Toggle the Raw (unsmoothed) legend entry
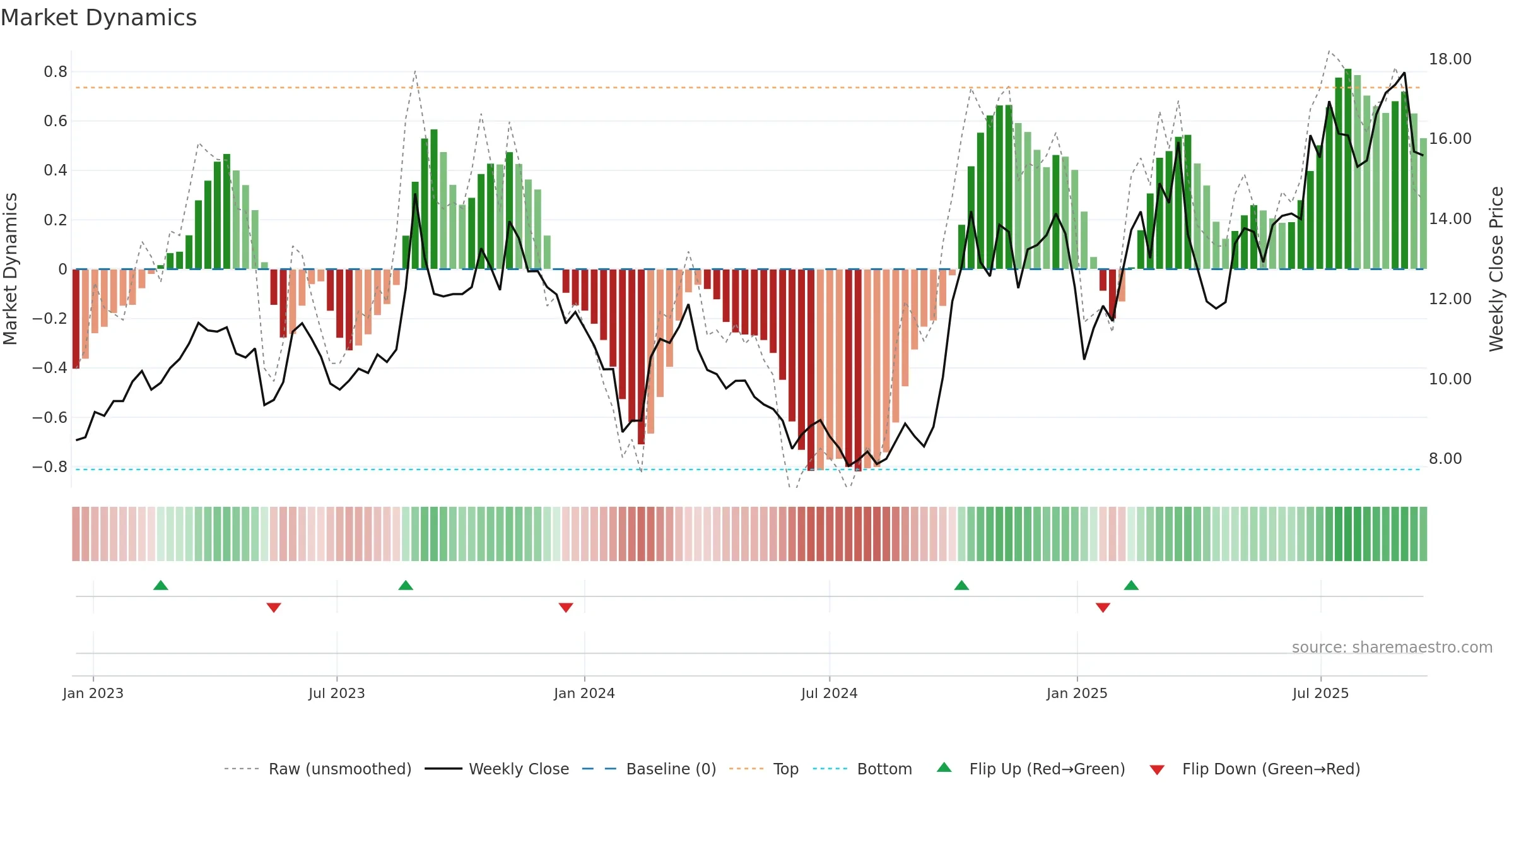1514x852 pixels. pos(318,769)
